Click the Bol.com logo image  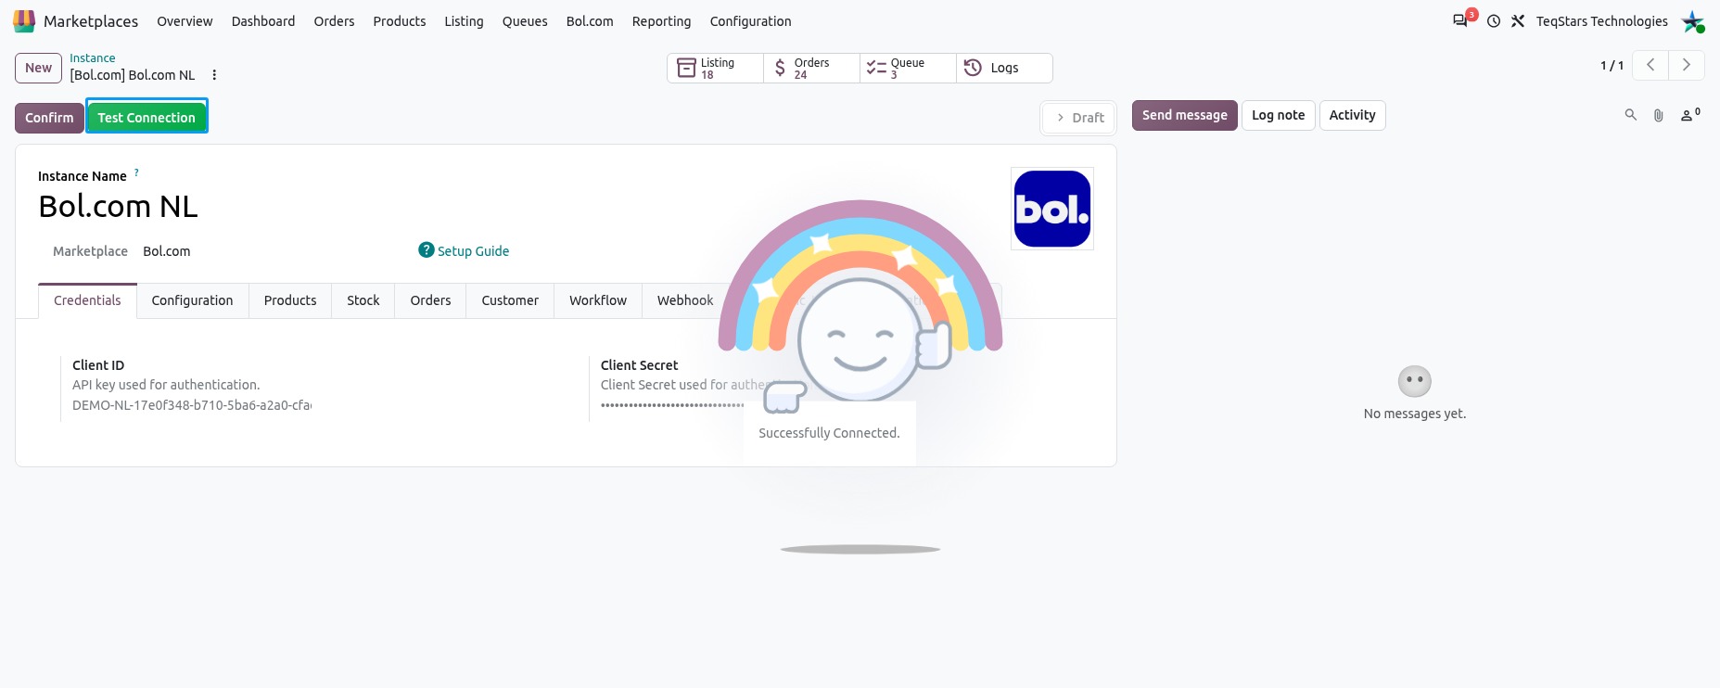coord(1052,209)
